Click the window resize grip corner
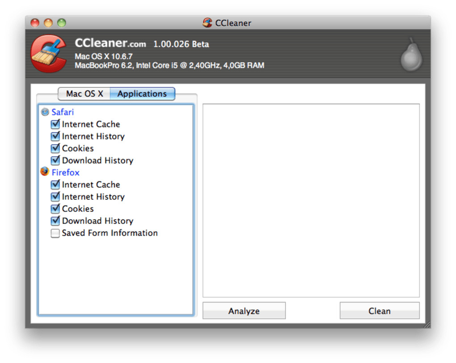 click(x=427, y=325)
